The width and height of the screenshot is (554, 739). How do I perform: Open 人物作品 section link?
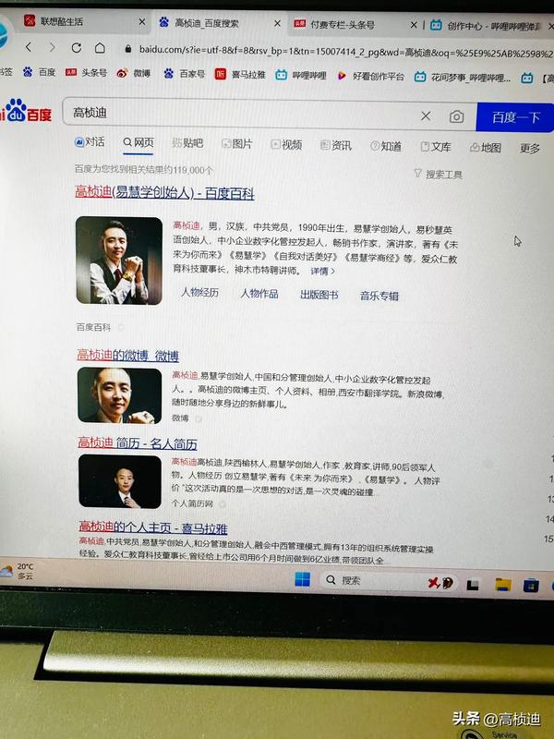pos(259,294)
